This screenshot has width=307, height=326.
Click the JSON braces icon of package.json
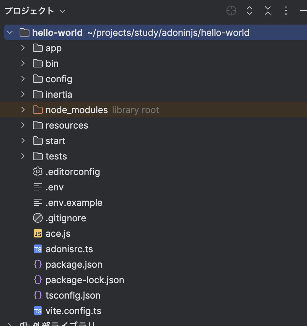point(37,264)
